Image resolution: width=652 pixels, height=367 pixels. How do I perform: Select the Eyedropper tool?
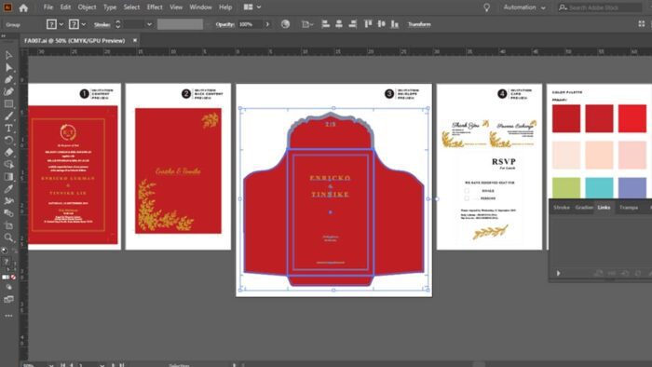coord(8,189)
